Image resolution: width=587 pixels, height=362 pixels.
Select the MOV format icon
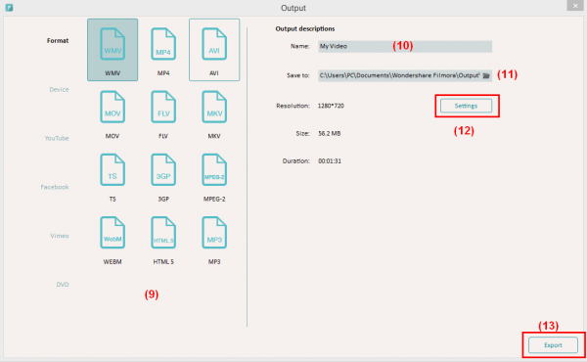click(113, 107)
